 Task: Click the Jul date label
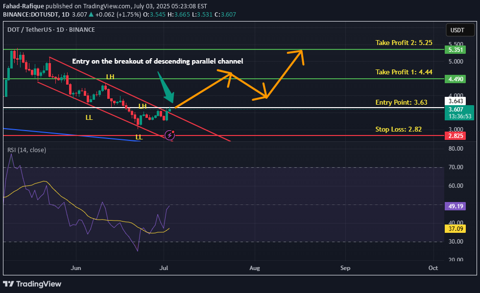tap(164, 268)
